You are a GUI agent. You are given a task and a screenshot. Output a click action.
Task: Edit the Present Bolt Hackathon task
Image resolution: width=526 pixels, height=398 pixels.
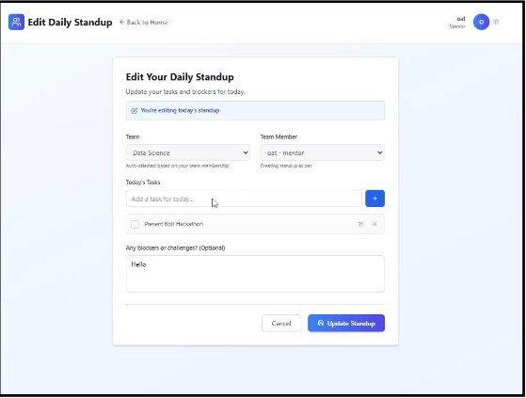(x=360, y=224)
